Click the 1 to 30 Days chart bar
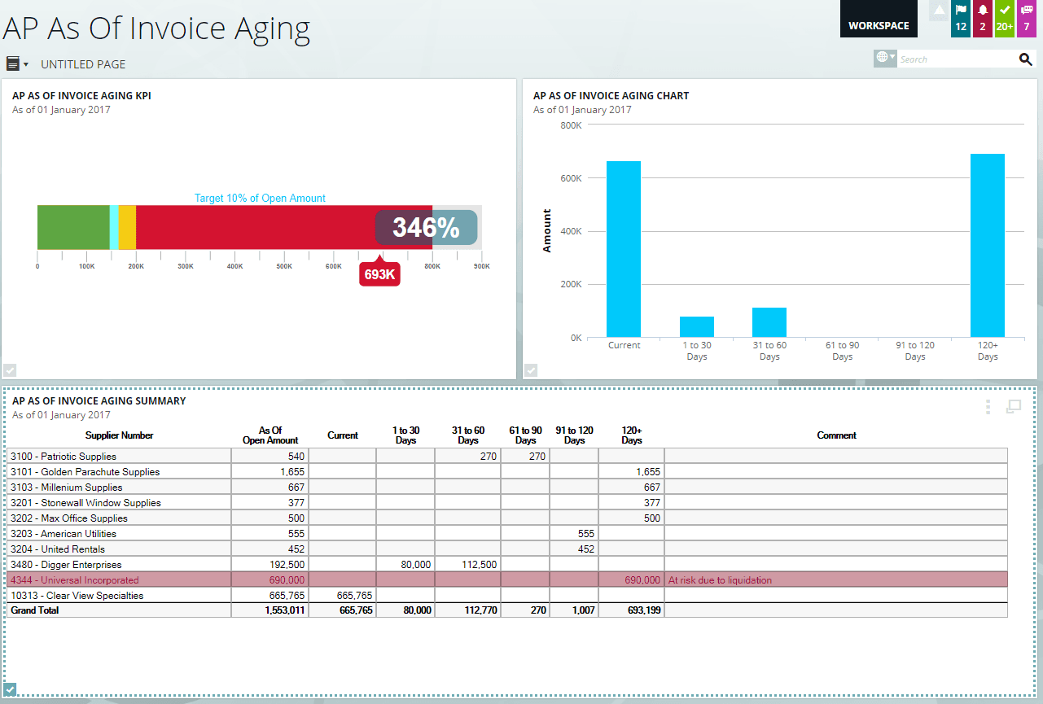Screen dimensions: 1043x704 tap(697, 326)
